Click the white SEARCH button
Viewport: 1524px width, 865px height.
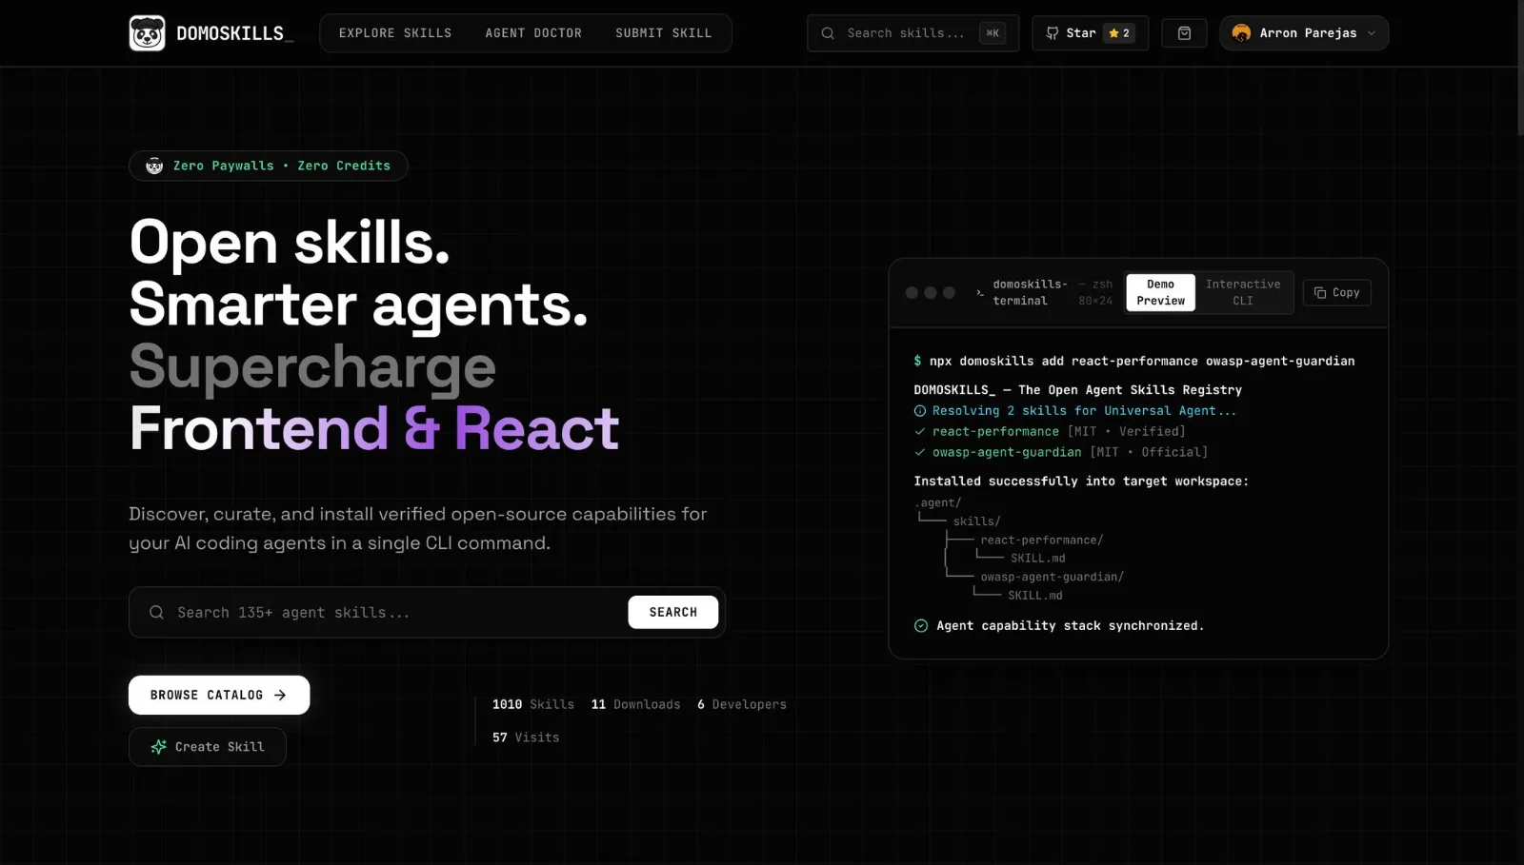tap(673, 613)
